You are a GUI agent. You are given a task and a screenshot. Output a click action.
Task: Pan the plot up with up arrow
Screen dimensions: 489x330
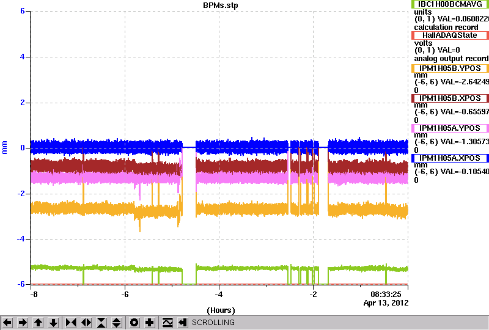pyautogui.click(x=38, y=323)
